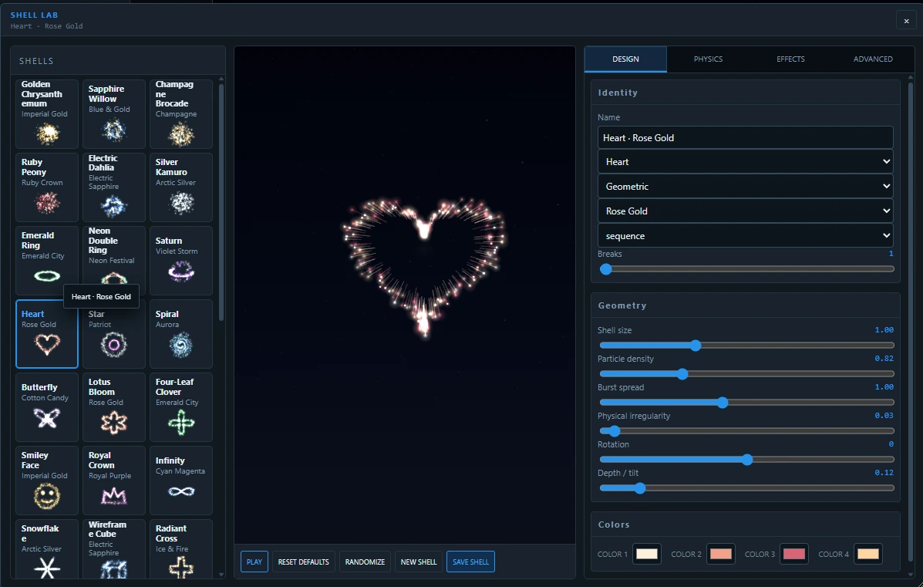The width and height of the screenshot is (923, 587).
Task: Click the Play button
Action: click(x=254, y=562)
